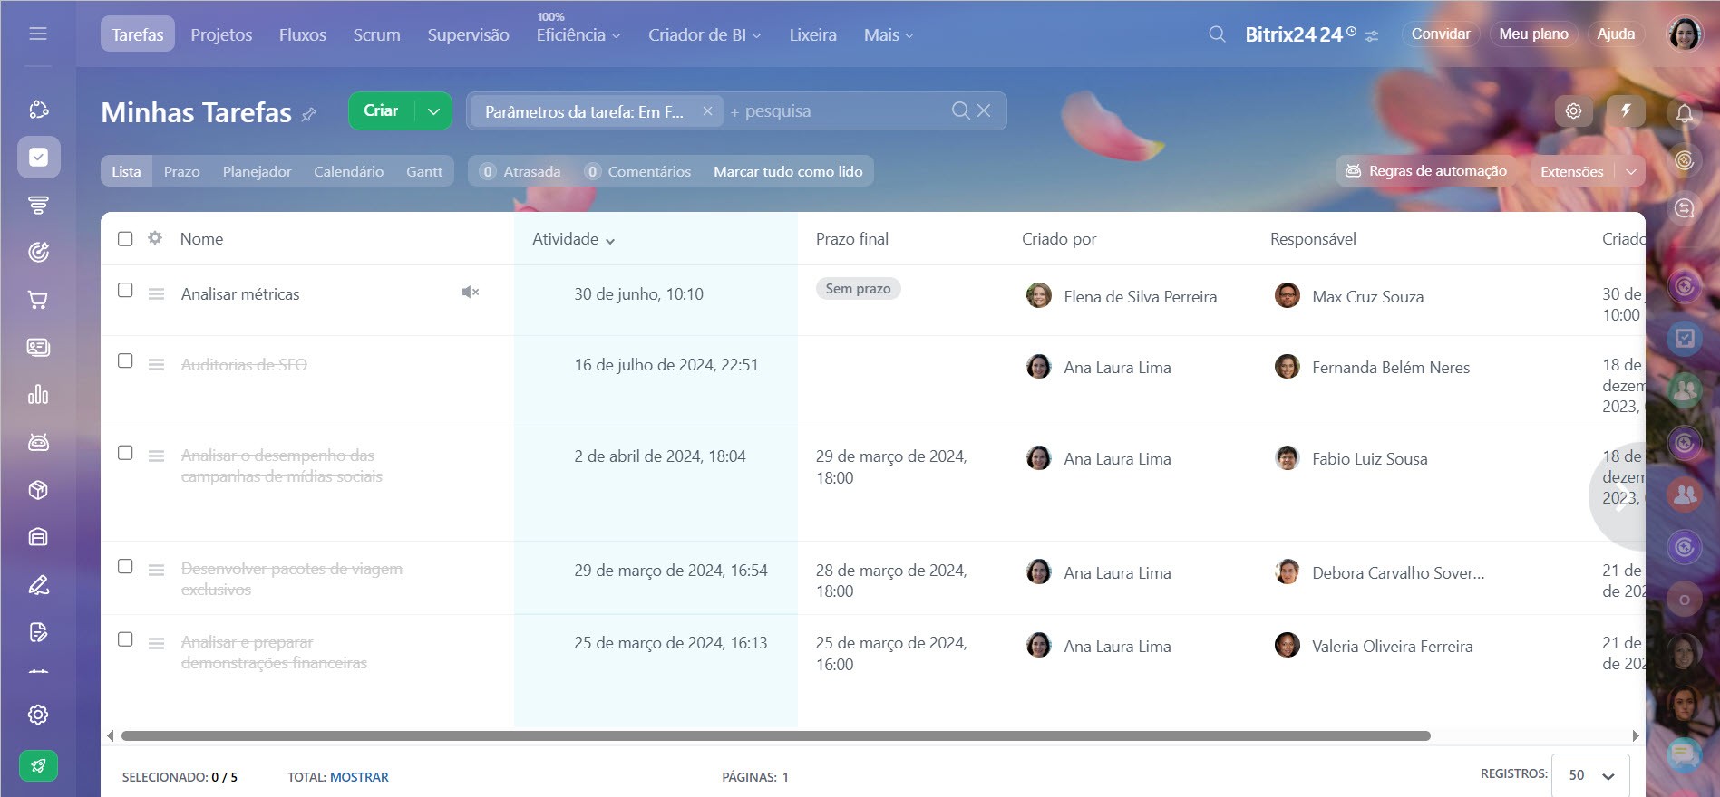
Task: Switch to Prazo view
Action: pyautogui.click(x=181, y=171)
